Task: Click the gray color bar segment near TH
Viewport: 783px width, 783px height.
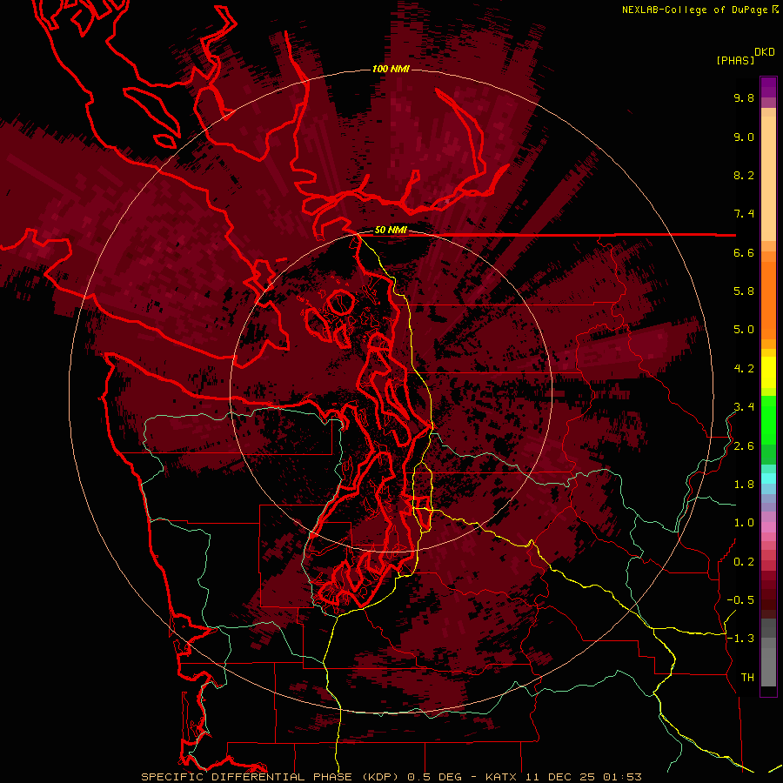Action: [x=768, y=666]
